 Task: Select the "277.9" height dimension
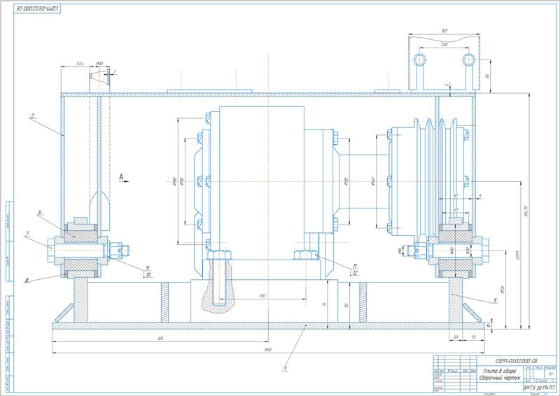(x=517, y=255)
